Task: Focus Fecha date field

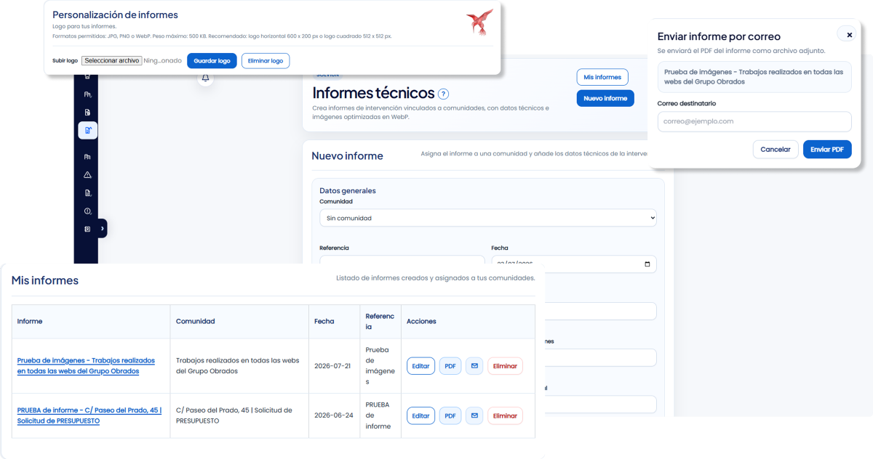Action: 574,264
